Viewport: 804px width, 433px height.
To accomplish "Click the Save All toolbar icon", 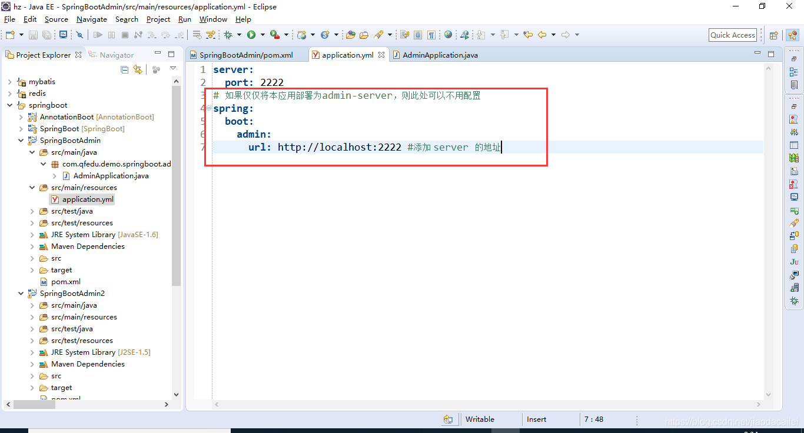I will [46, 35].
